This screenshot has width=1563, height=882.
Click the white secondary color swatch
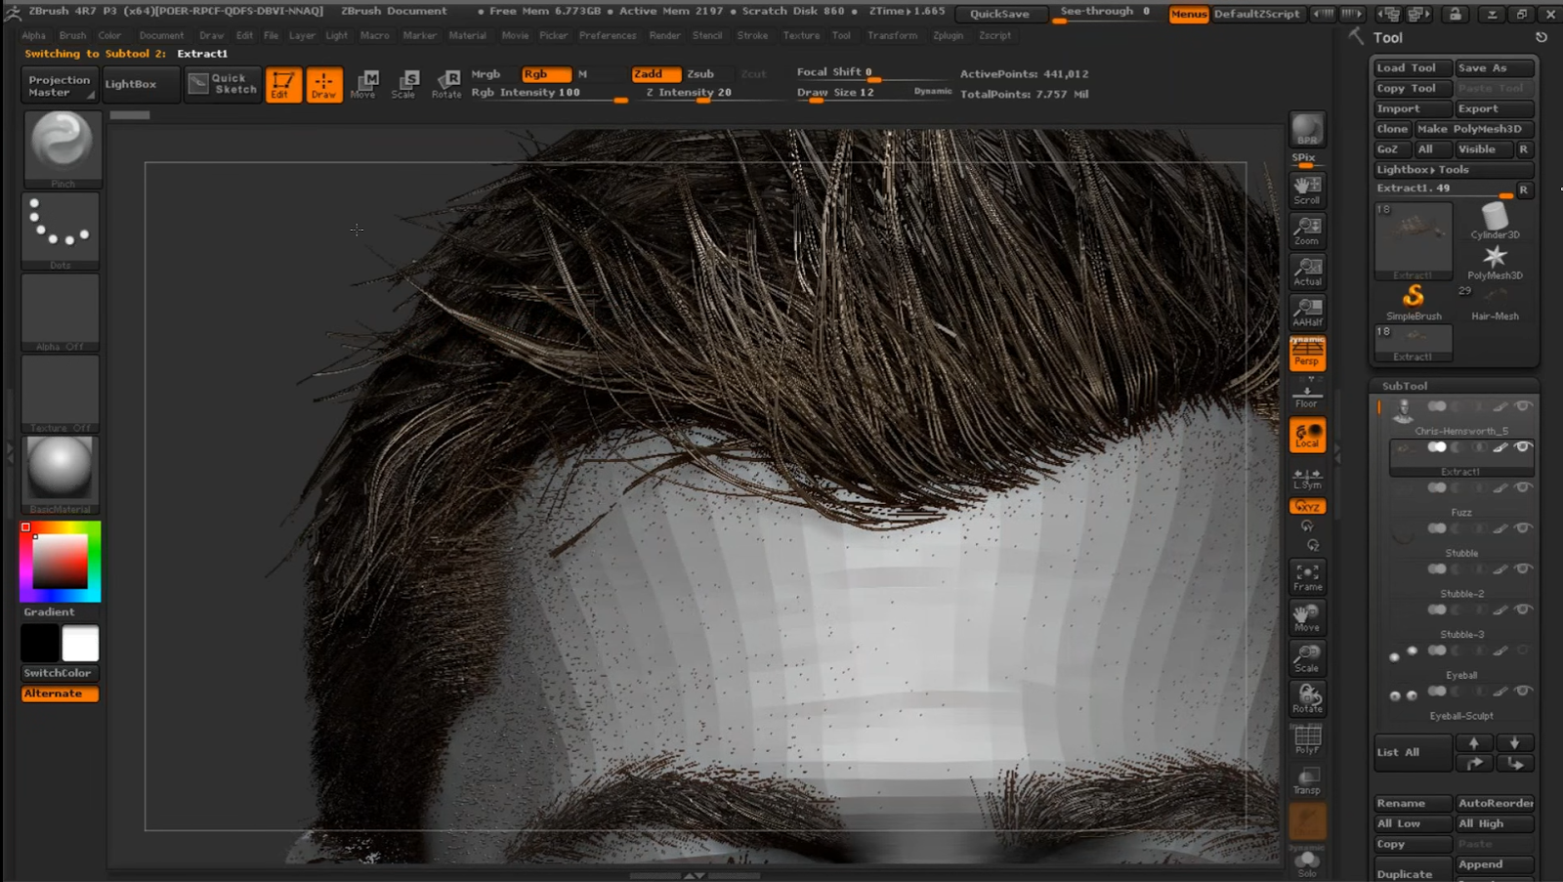coord(80,644)
